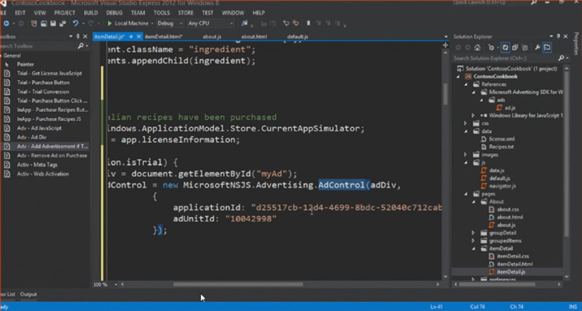Collapse the References folder node
Screen dimensions: 582x311
pyautogui.click(x=466, y=84)
